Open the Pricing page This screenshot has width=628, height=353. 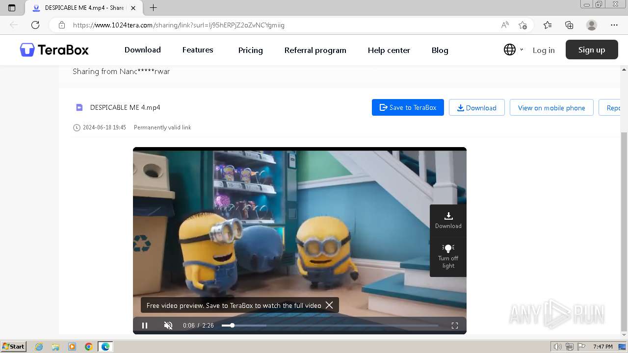(x=250, y=50)
